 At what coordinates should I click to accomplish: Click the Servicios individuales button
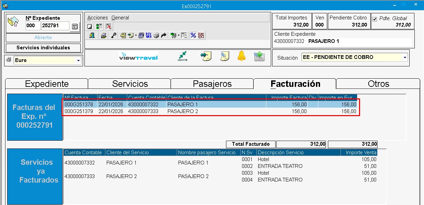[x=43, y=48]
